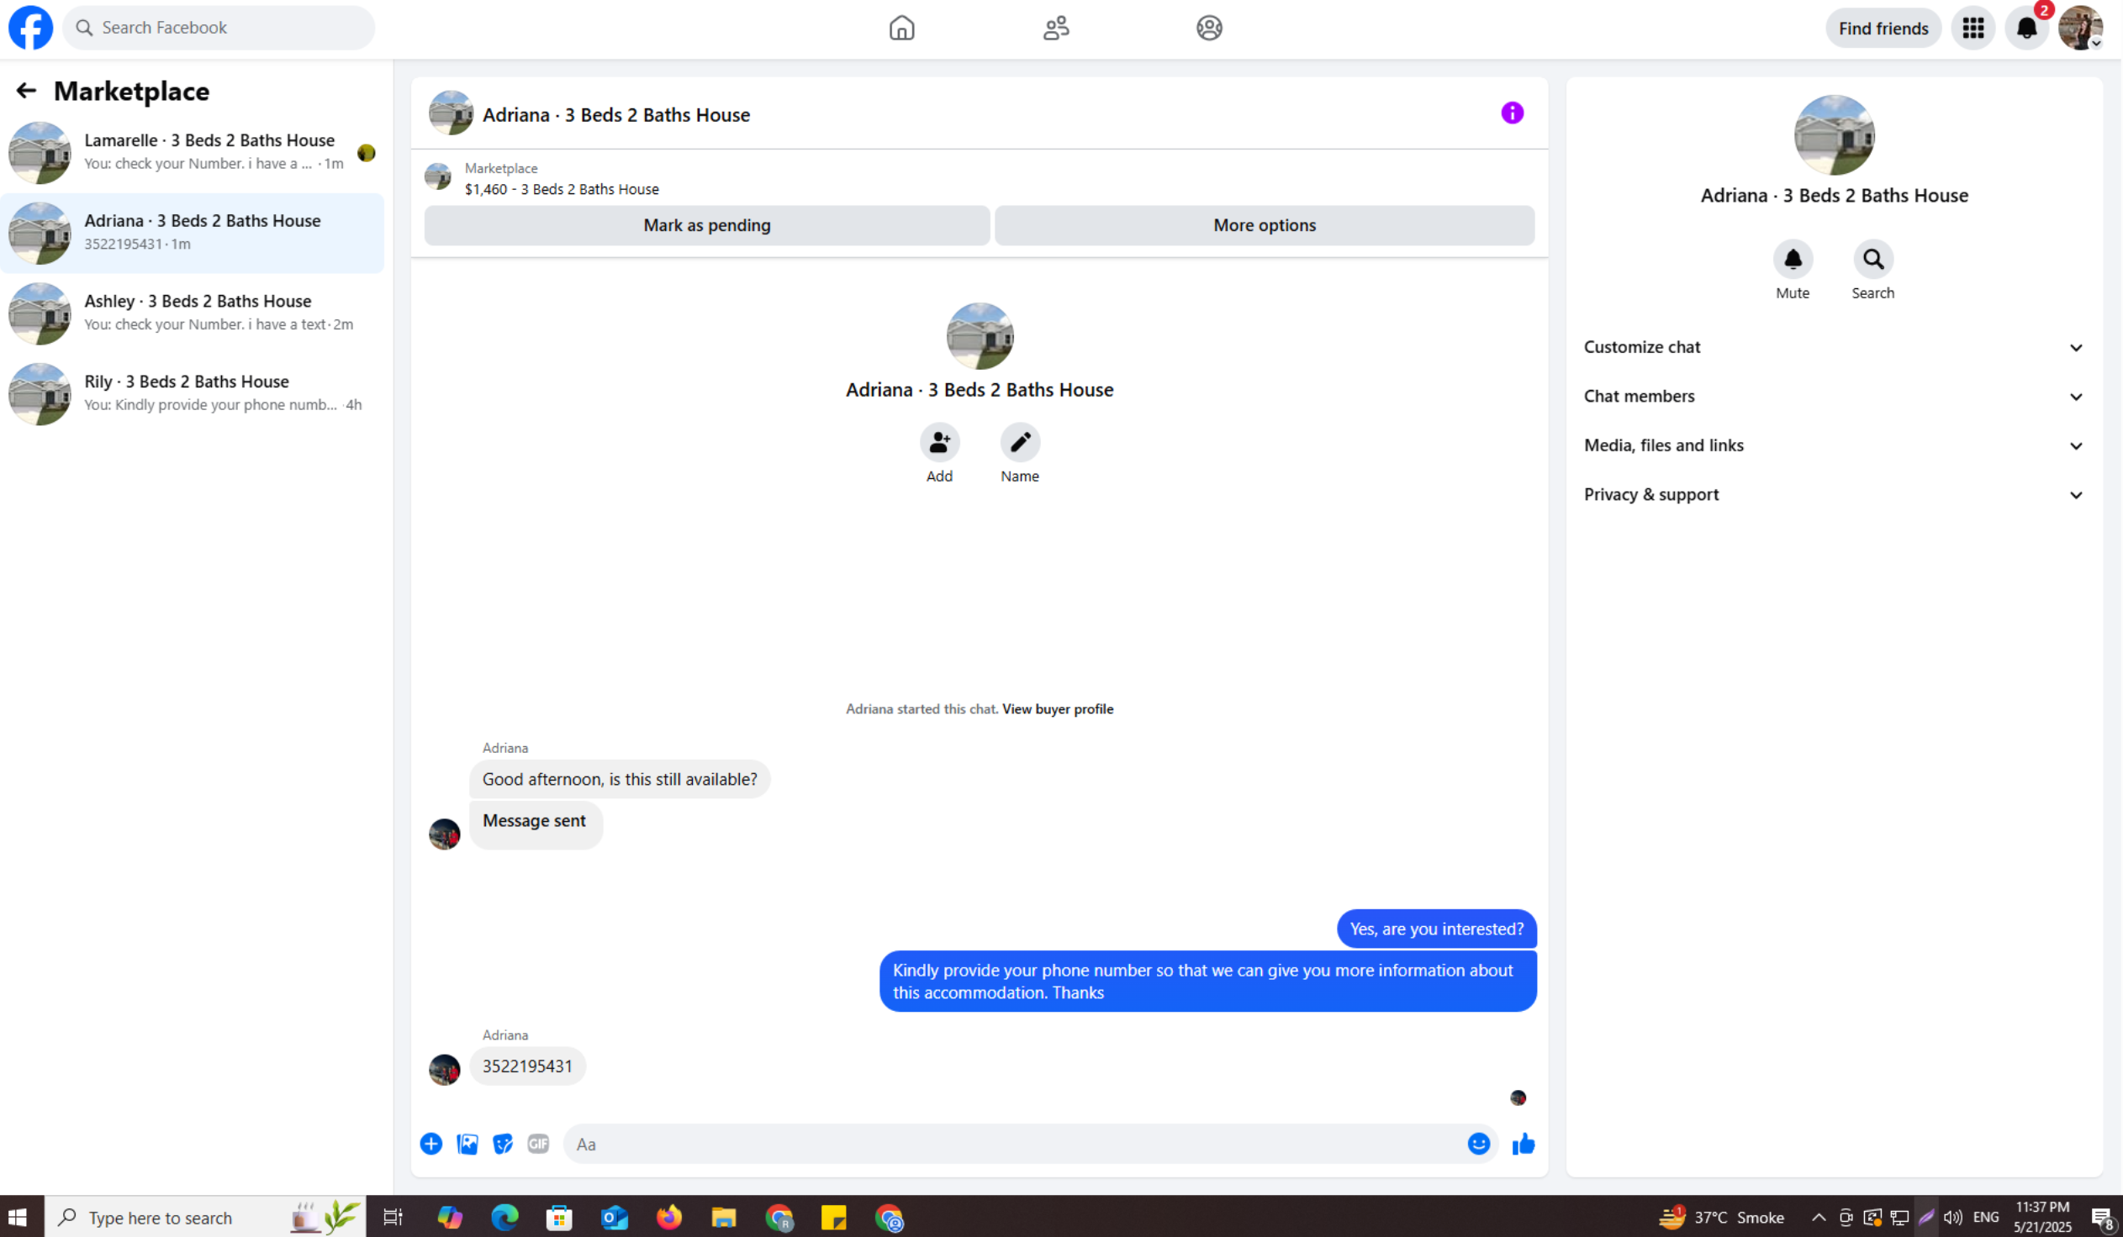Click the pencil Name edit icon
The width and height of the screenshot is (2123, 1237).
[1019, 442]
